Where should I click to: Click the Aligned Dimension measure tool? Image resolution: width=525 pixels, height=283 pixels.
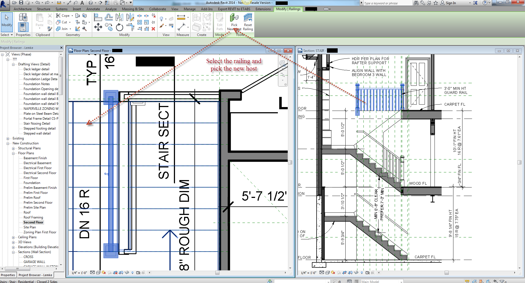(181, 17)
